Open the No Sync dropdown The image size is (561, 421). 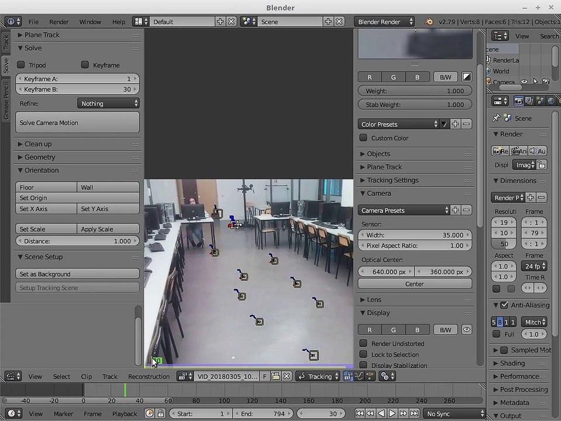pos(454,413)
